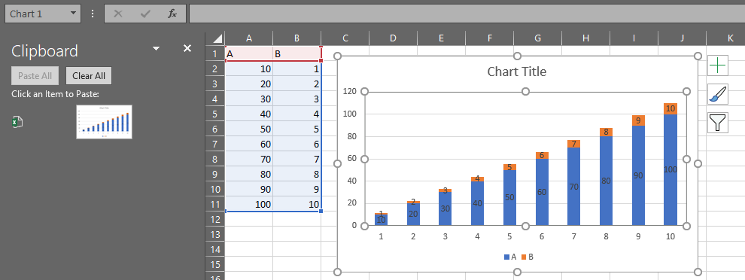Screen dimensions: 745x280
Task: Click the Excel icon of the clipboard item
Action: point(17,122)
